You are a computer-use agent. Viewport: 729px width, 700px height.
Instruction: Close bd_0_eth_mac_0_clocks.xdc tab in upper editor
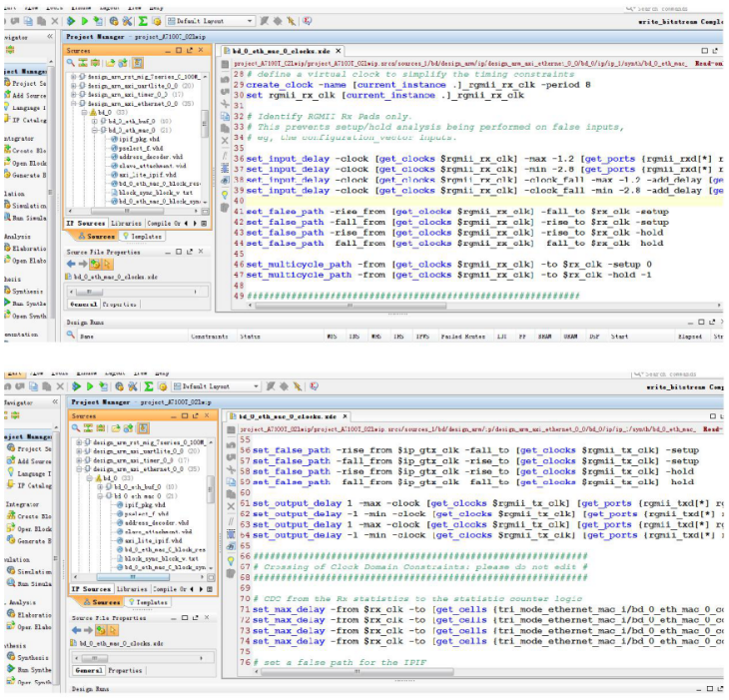coord(338,52)
